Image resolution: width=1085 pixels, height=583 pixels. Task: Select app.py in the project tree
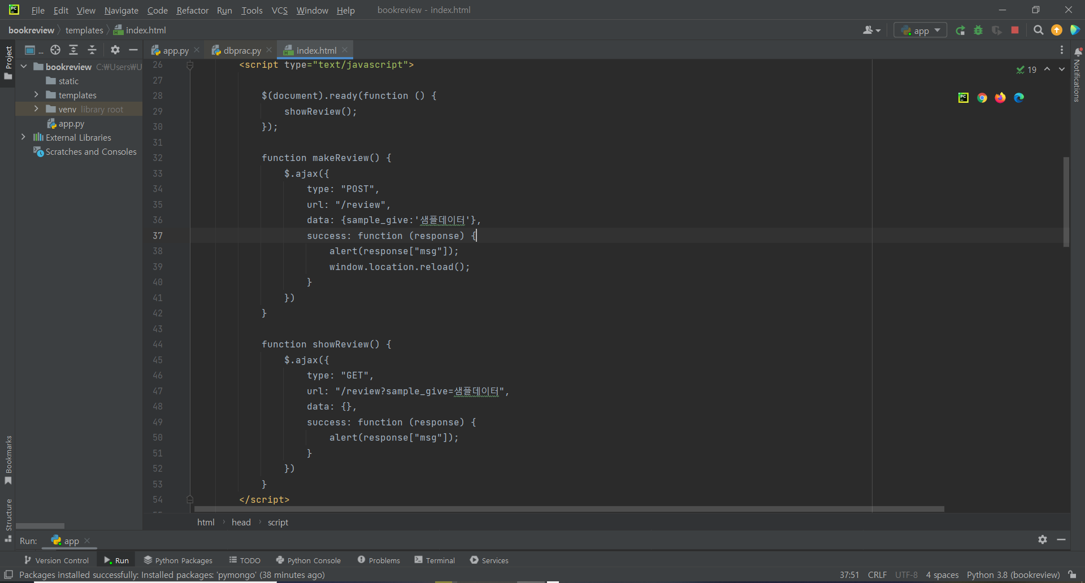click(71, 124)
